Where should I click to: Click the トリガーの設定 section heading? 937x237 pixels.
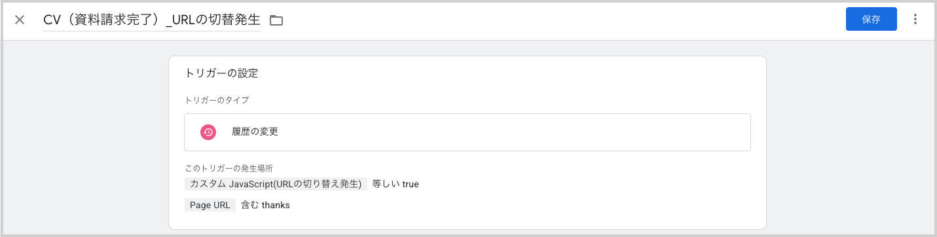(x=222, y=73)
